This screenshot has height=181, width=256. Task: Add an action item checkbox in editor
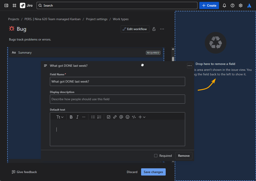[109, 117]
